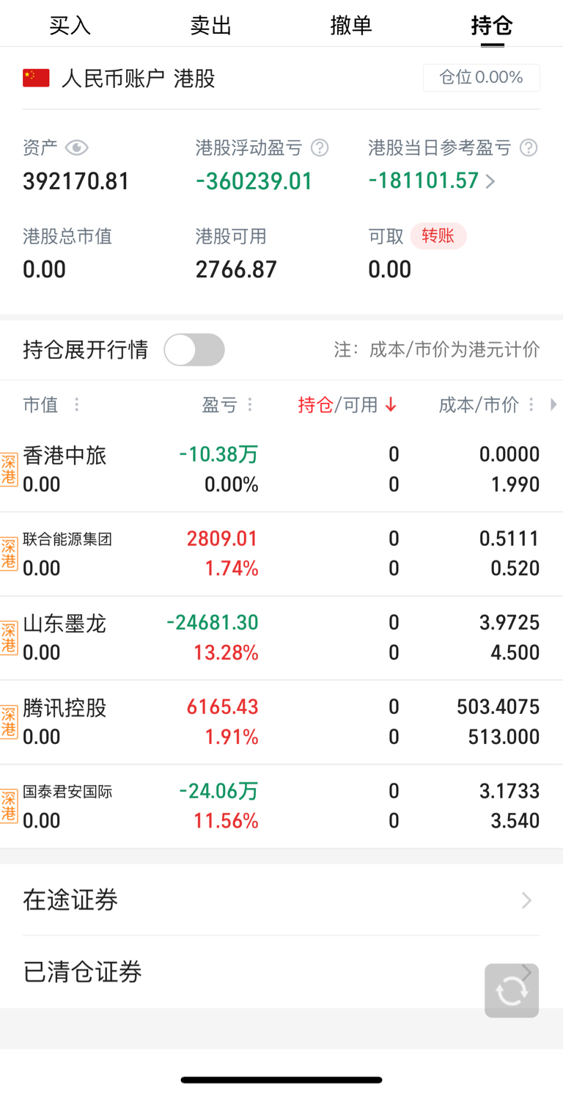Open the 联合能源集团 holding row
Screen dimensions: 563x1094
281,554
